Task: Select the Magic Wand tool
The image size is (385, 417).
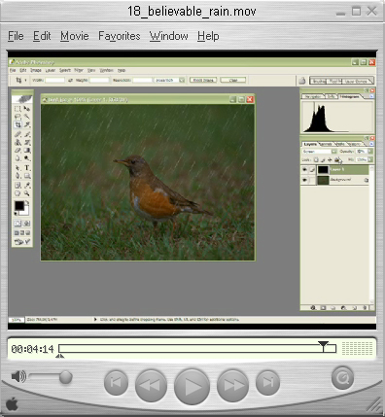Action: coord(27,117)
